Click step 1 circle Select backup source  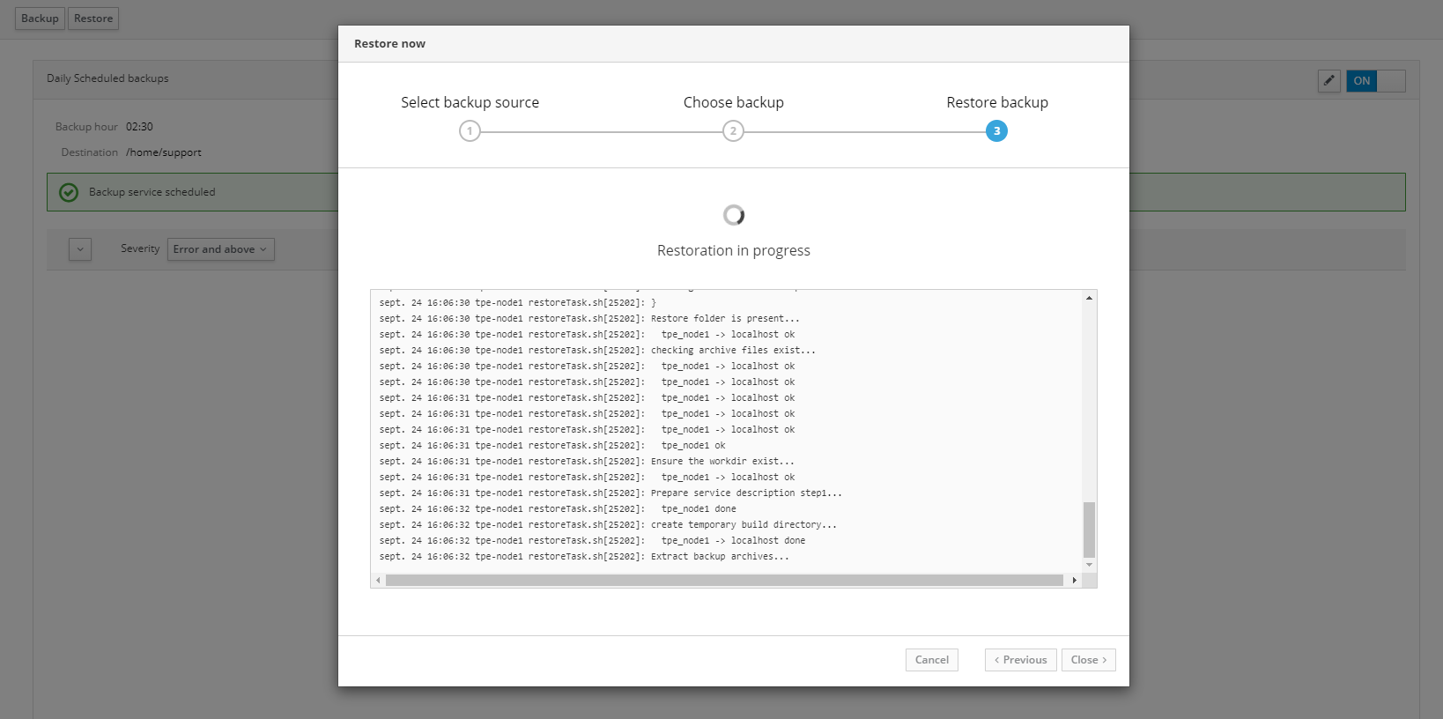point(470,131)
